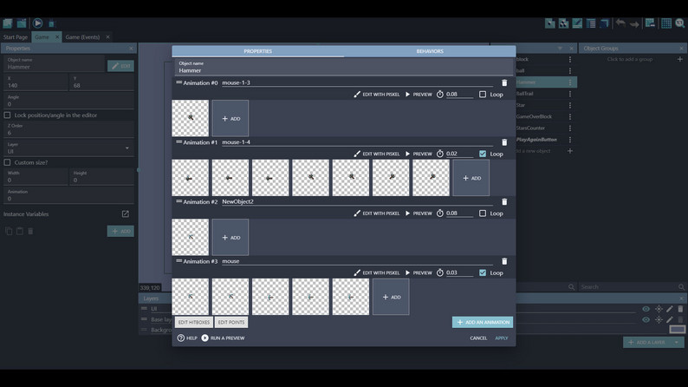Open the ADD A LAYER button dropdown arrow
Screen dimensions: 688x387
click(677, 342)
